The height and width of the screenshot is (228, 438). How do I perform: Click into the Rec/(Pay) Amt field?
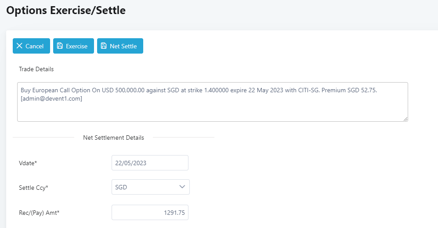[x=150, y=212]
